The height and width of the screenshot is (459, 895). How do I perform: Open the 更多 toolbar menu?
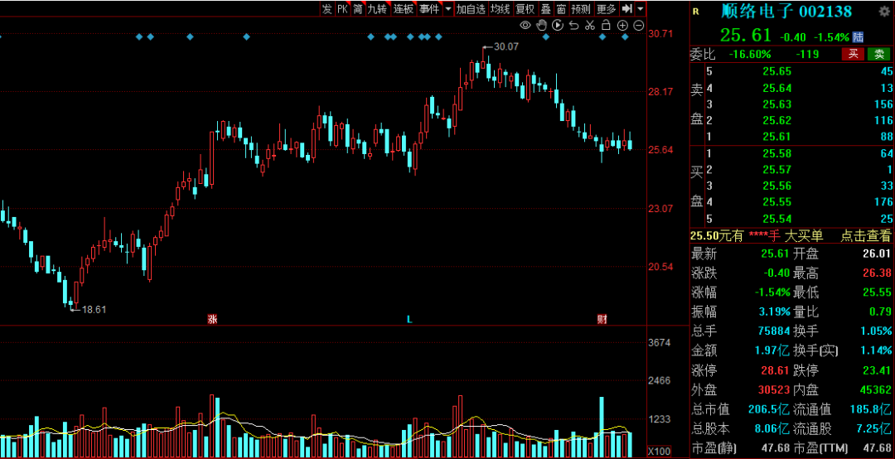pos(606,8)
